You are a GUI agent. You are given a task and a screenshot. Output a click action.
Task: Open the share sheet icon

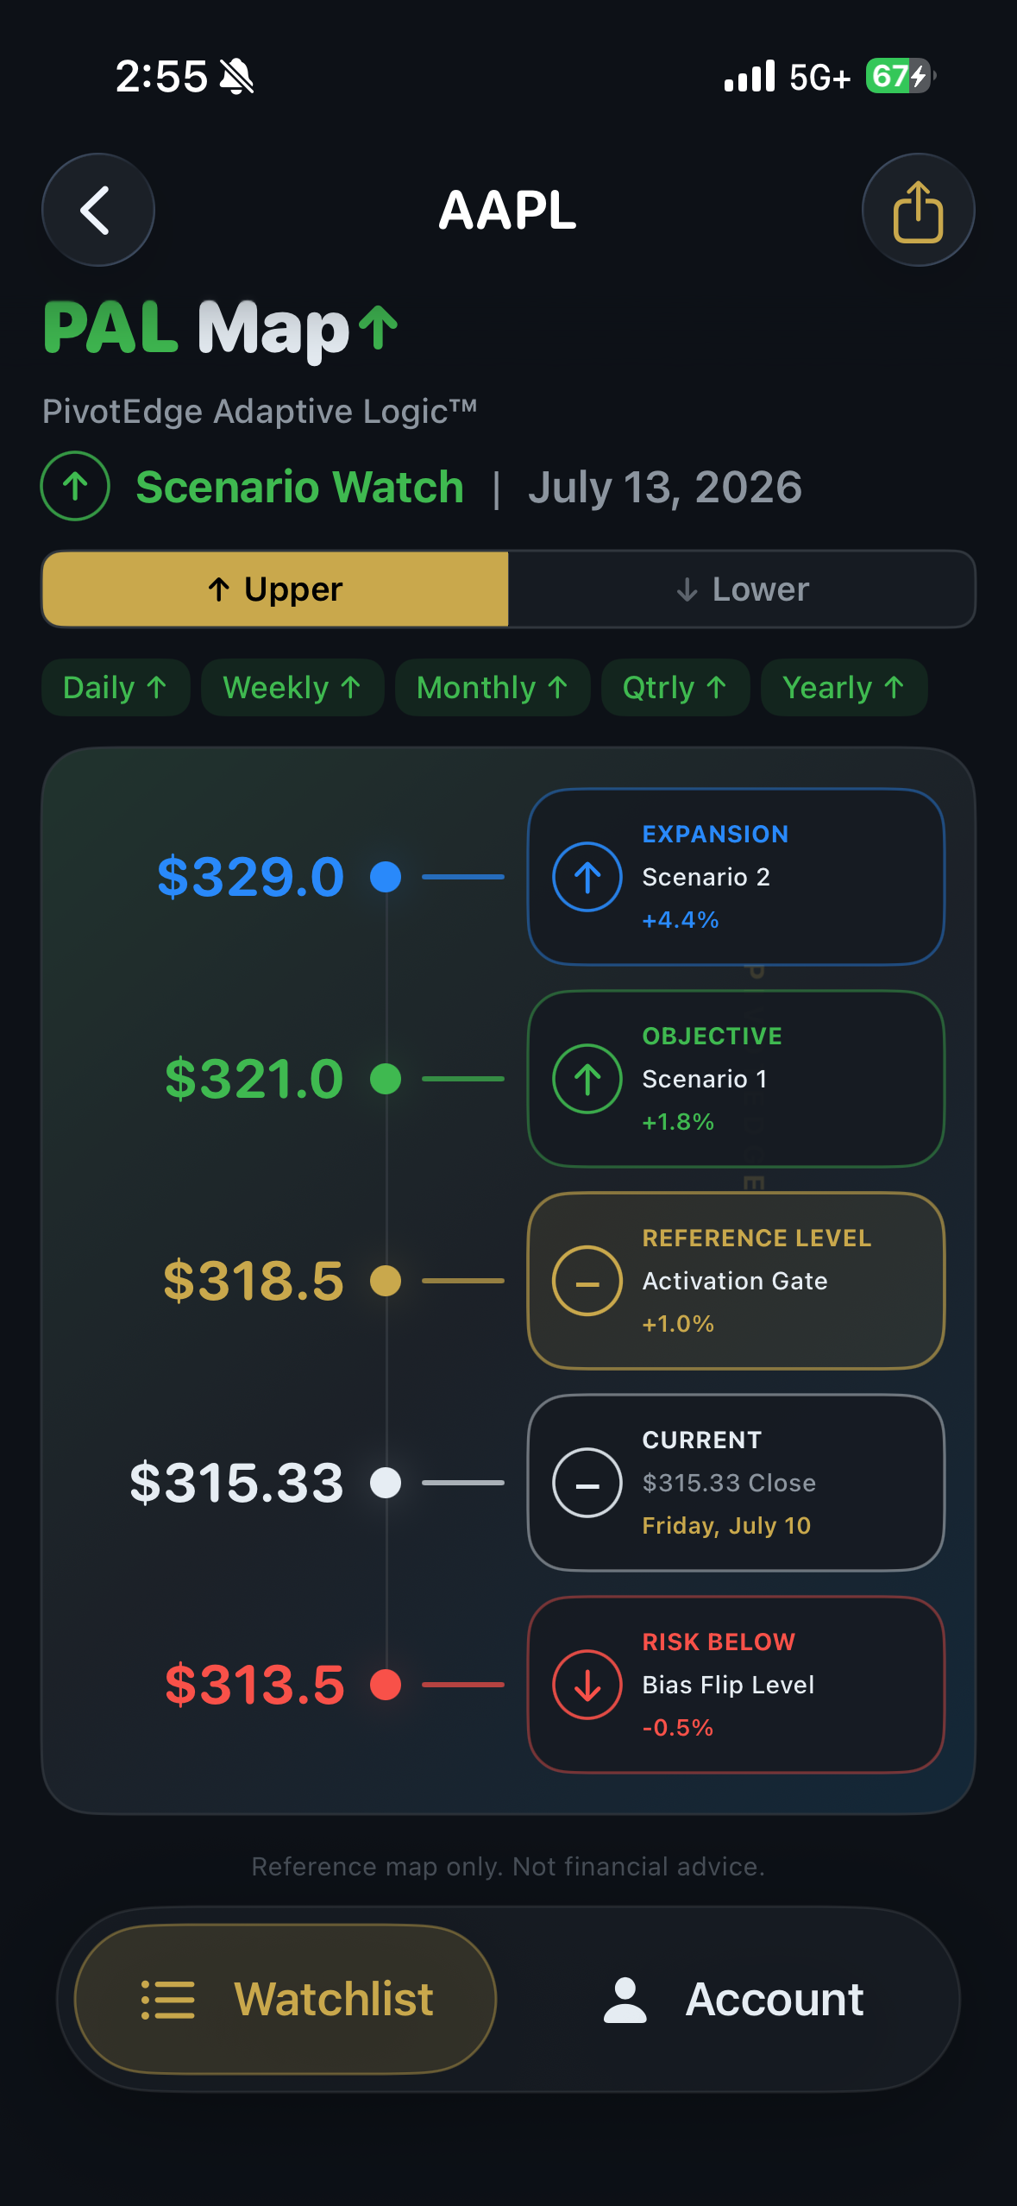(x=918, y=210)
